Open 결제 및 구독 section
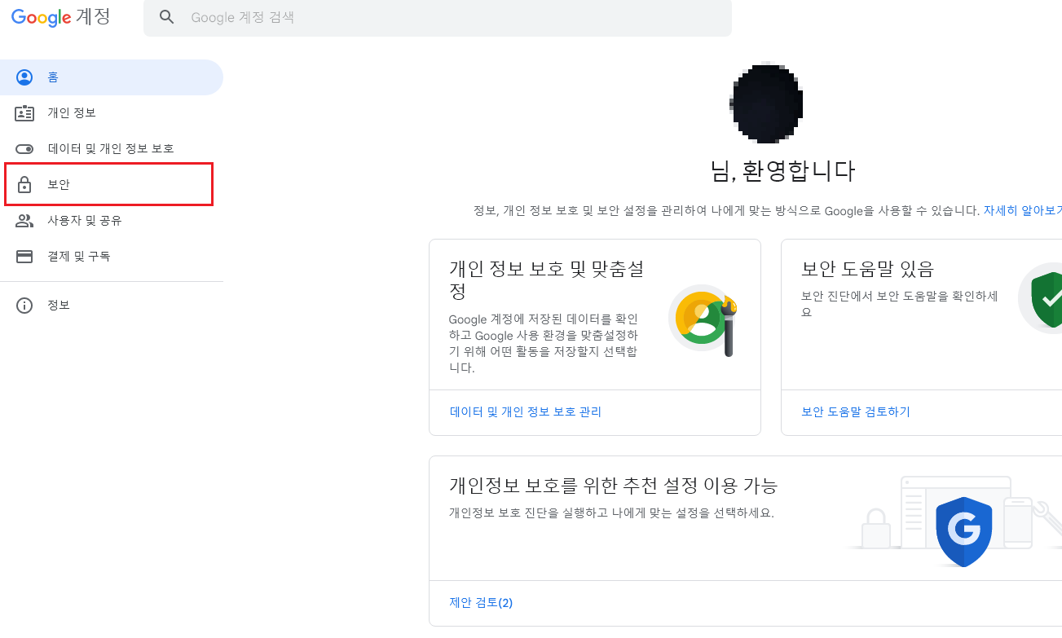This screenshot has height=638, width=1062. pos(112,257)
